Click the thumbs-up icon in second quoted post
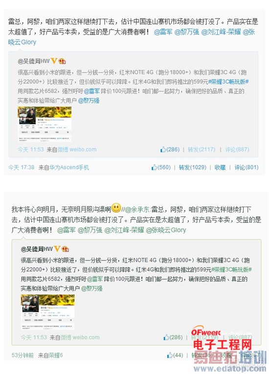 [166, 337]
